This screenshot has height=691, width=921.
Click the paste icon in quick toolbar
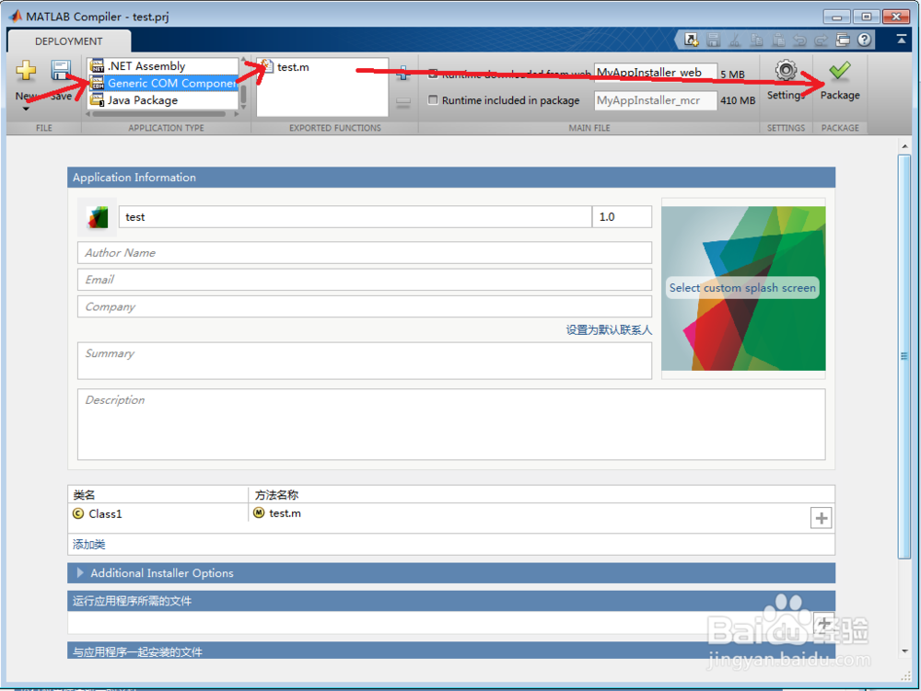(778, 40)
